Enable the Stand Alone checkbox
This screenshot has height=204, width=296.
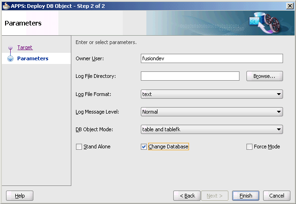point(79,147)
